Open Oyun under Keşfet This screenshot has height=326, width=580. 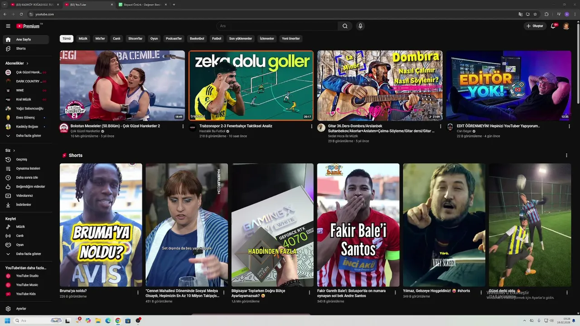tap(27, 244)
